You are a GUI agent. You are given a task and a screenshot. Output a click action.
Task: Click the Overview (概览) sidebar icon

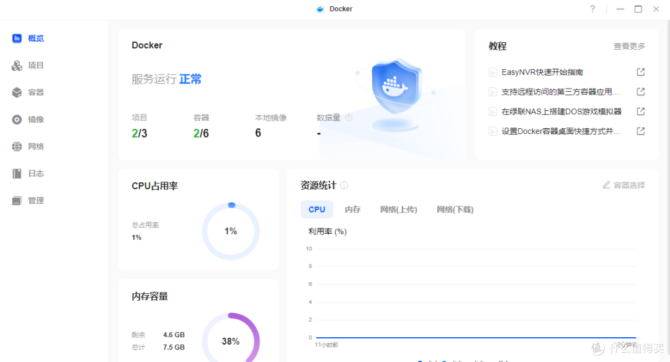(17, 38)
